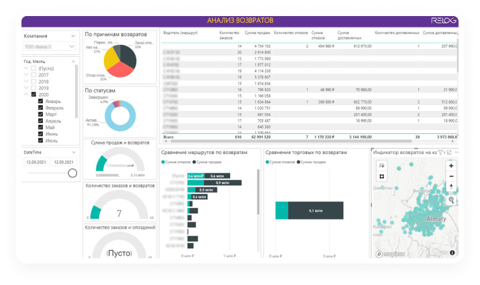Toggle the Март month checkbox
480x285 pixels.
41,114
